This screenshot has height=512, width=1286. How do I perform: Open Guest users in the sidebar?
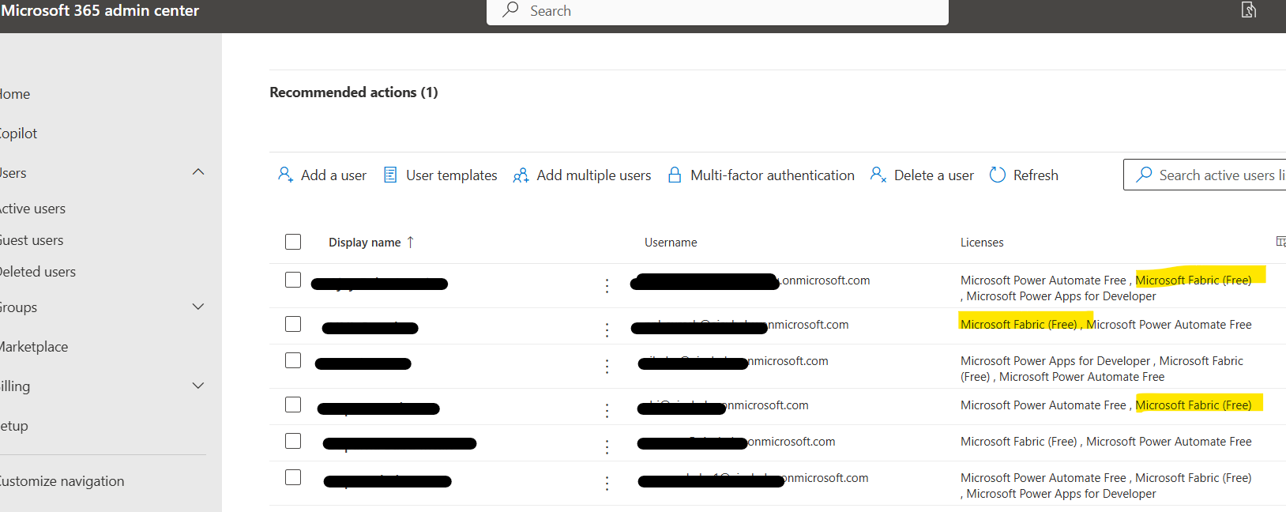point(32,240)
